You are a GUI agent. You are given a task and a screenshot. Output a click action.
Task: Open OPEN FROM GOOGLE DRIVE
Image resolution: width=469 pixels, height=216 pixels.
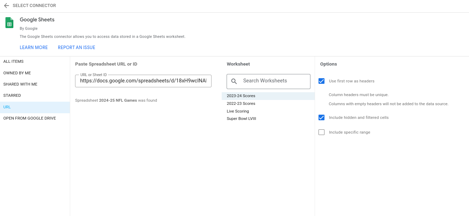(x=29, y=118)
